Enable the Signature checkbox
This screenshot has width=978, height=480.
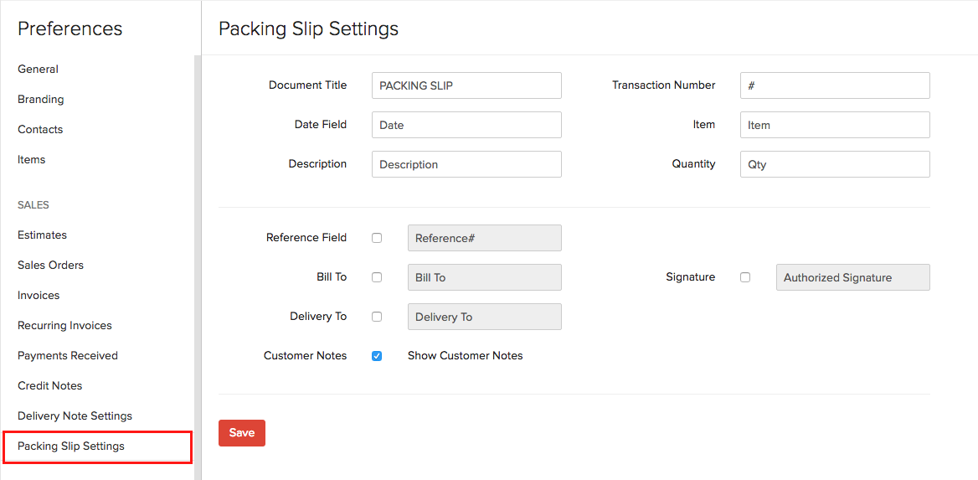point(745,277)
